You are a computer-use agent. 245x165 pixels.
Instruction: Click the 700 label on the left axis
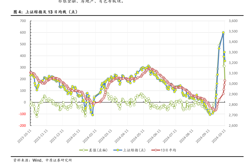(23, 21)
